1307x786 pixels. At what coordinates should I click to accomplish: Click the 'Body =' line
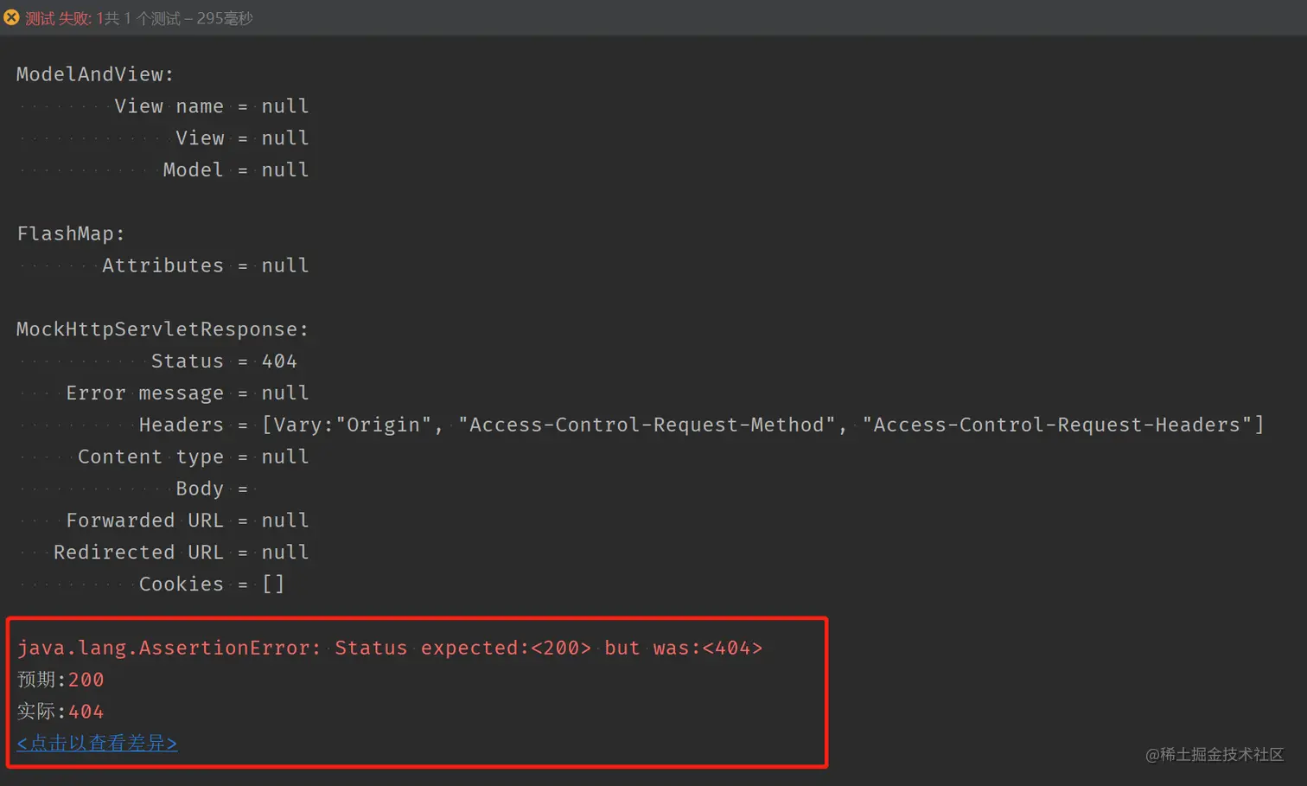coord(212,489)
